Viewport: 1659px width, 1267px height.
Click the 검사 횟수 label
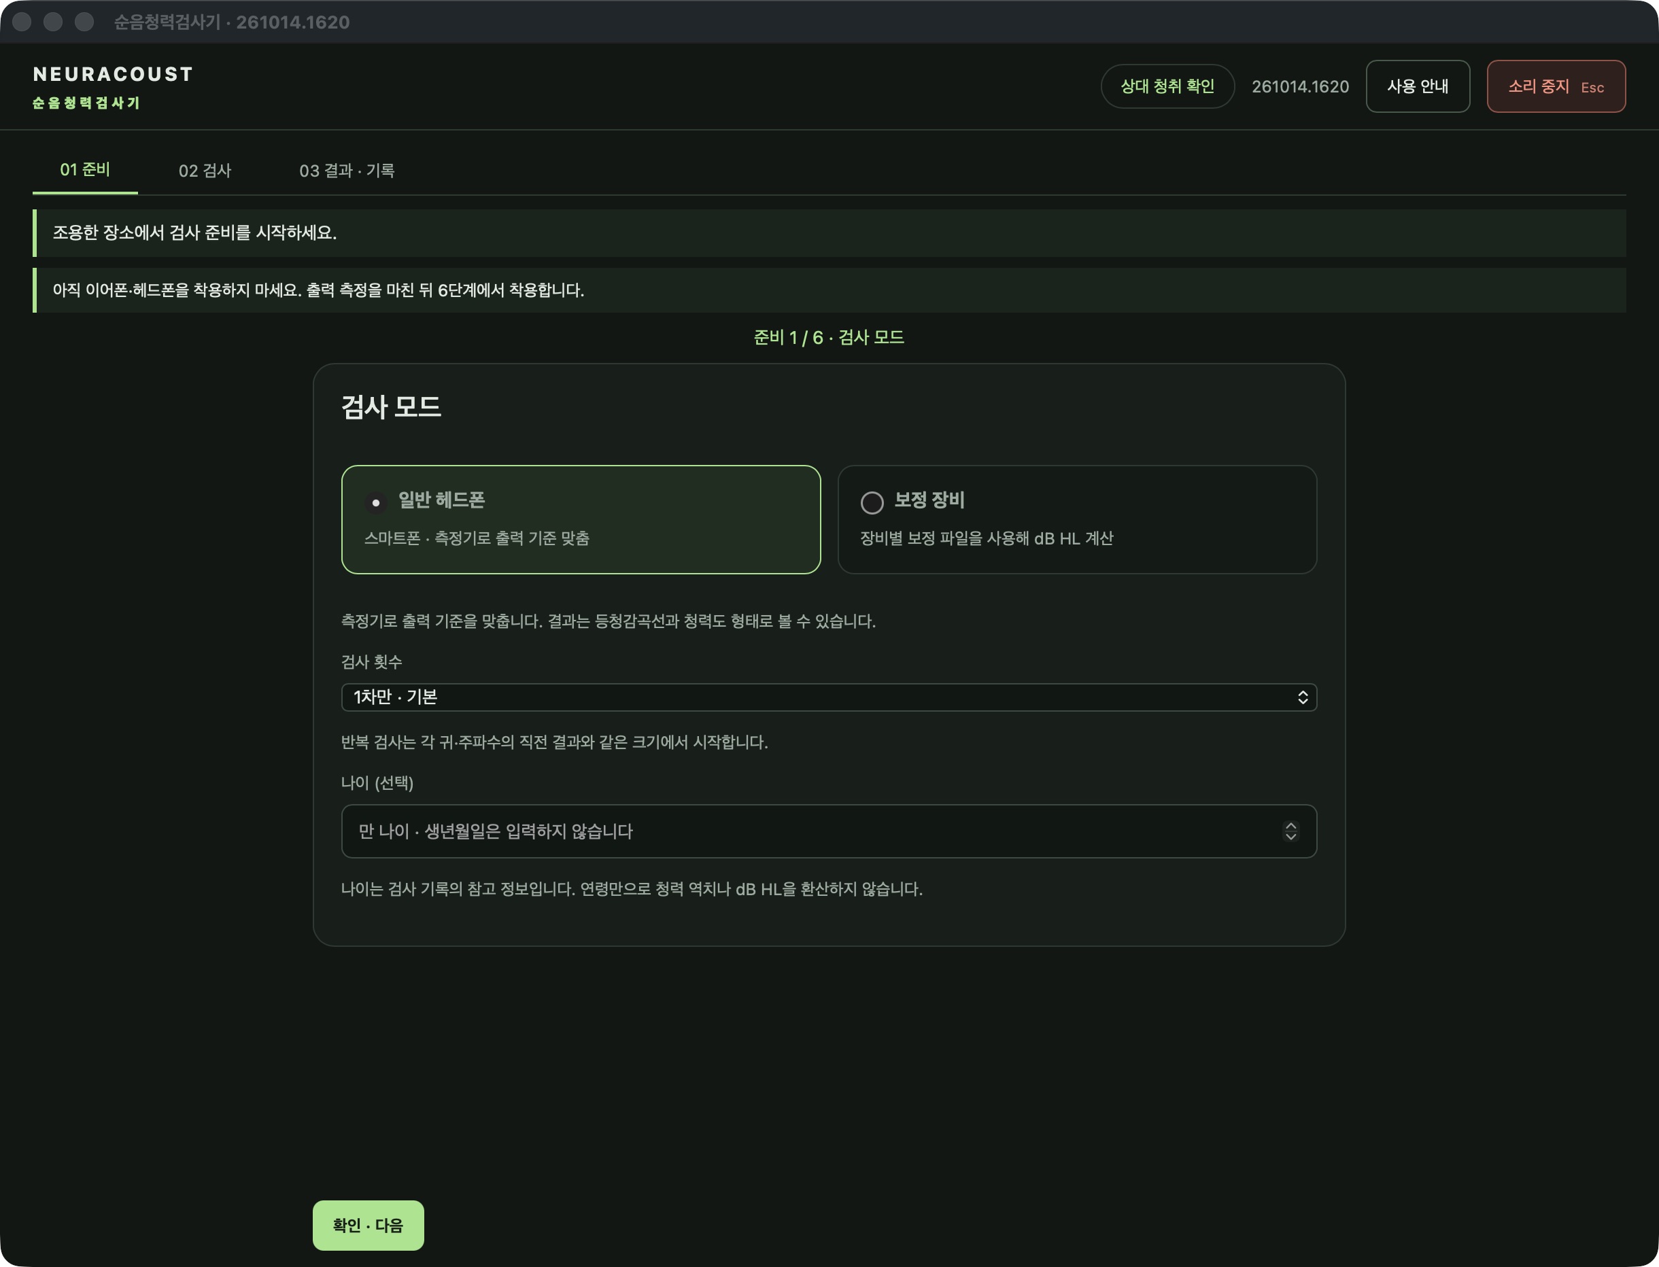371,661
